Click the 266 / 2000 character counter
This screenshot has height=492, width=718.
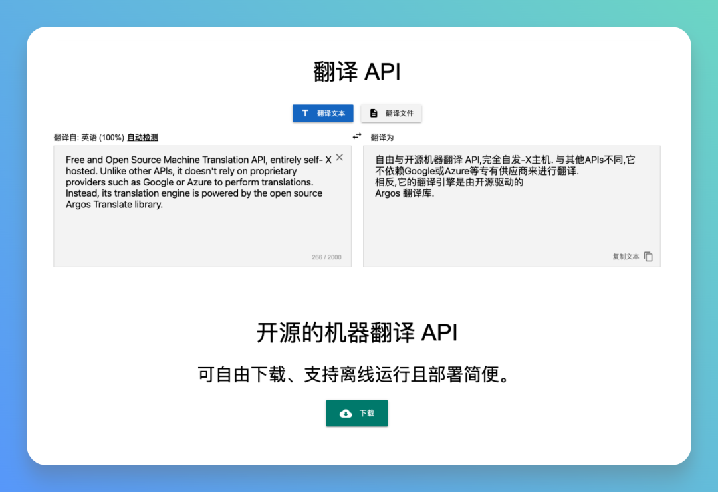pos(326,257)
